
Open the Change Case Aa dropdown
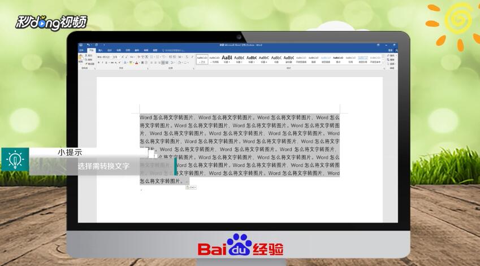(x=132, y=57)
